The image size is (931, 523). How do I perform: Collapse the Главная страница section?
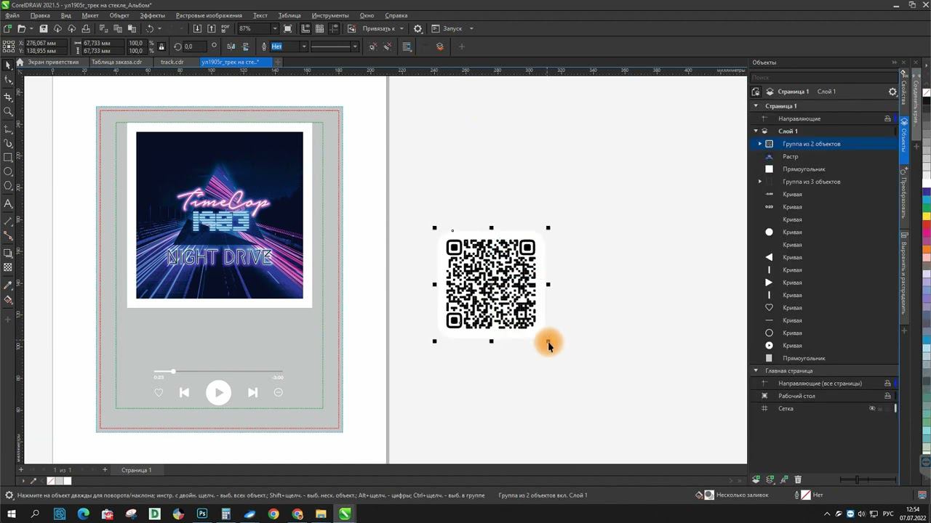pyautogui.click(x=756, y=371)
